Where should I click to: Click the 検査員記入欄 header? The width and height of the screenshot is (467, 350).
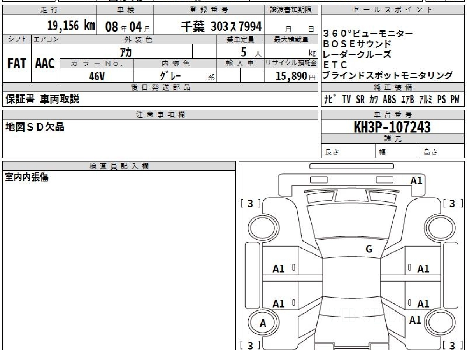(119, 166)
